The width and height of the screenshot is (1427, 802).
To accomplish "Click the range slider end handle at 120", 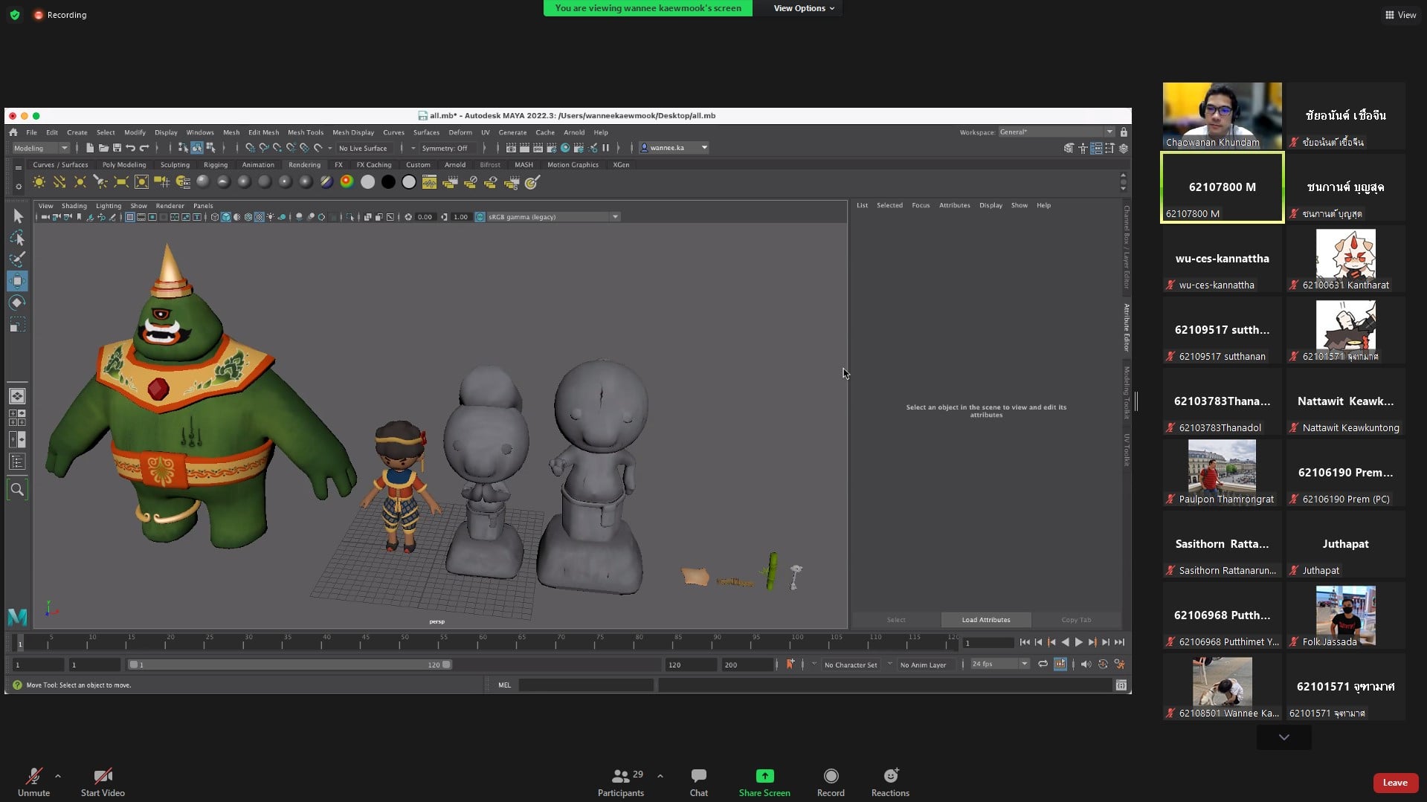I will 446,665.
